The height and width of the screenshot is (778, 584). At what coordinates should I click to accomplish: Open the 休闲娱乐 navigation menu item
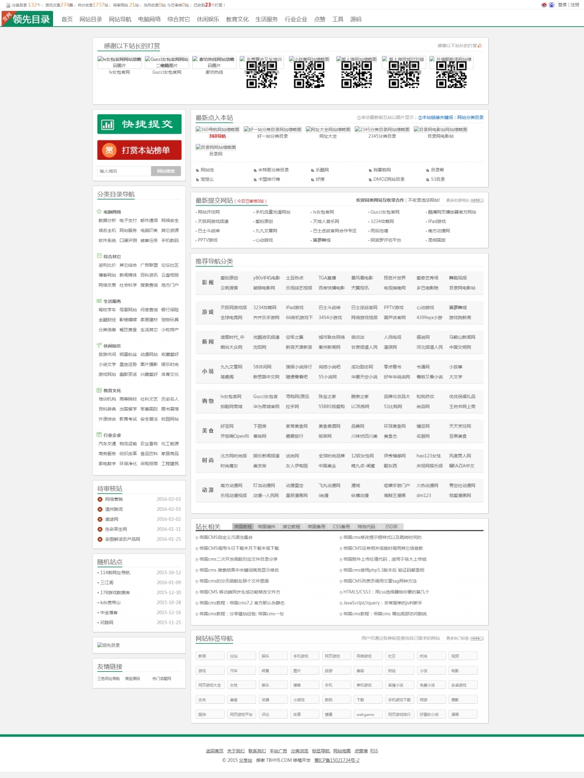[208, 19]
